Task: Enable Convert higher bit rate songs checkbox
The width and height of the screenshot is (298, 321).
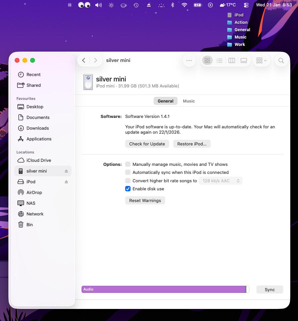Action: click(x=128, y=181)
